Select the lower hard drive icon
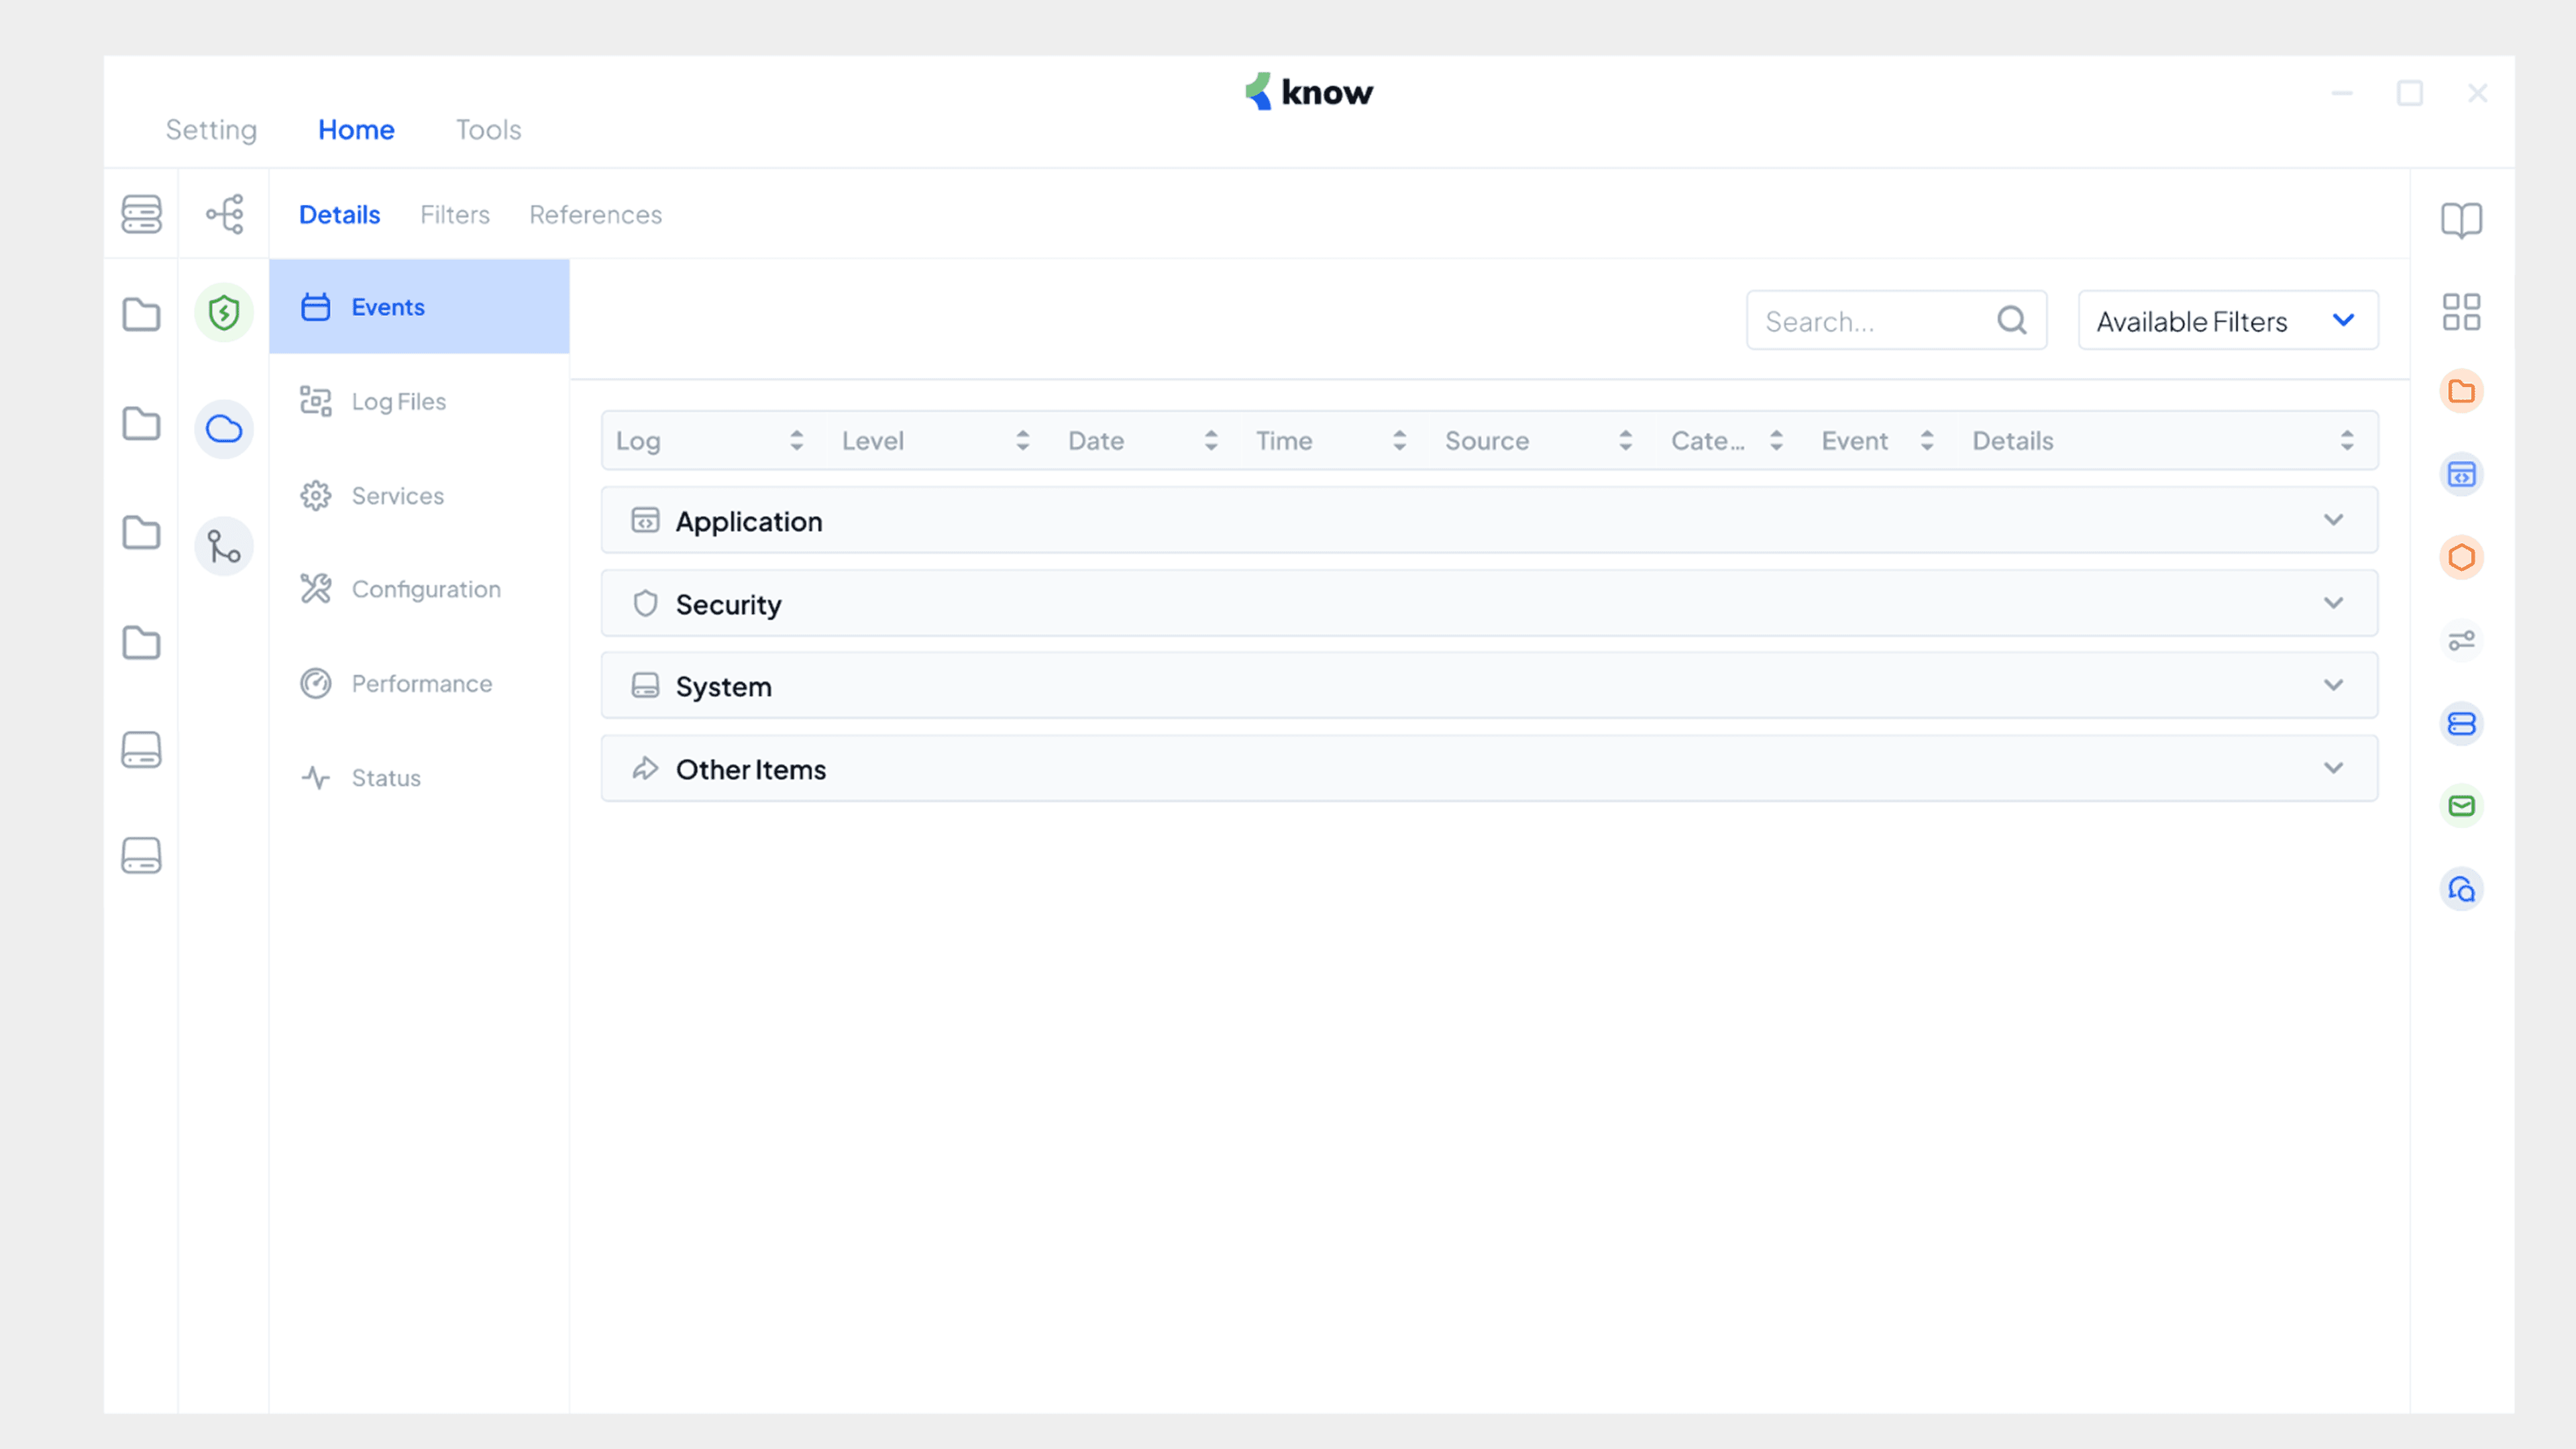 coord(141,855)
